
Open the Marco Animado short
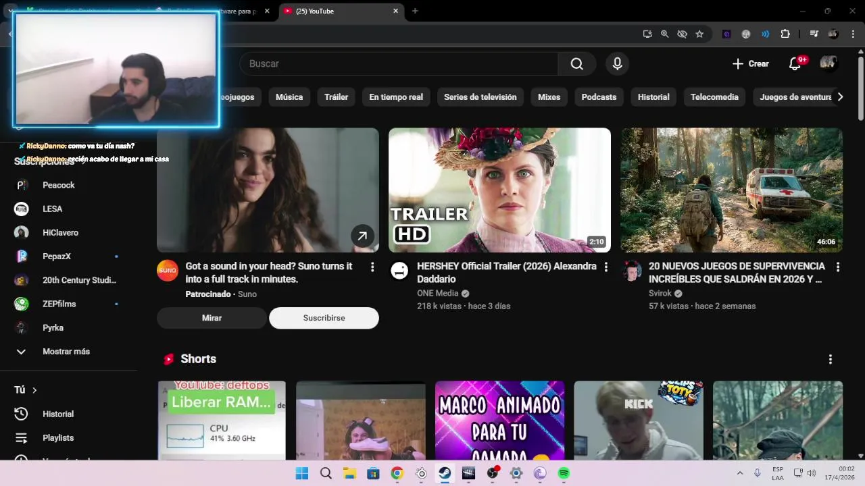499,421
